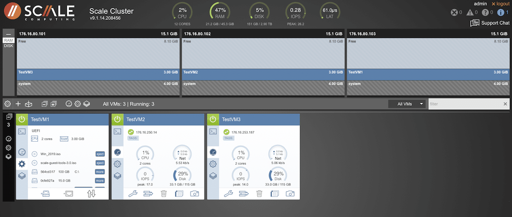Clear the filter with the X button

[x=505, y=104]
